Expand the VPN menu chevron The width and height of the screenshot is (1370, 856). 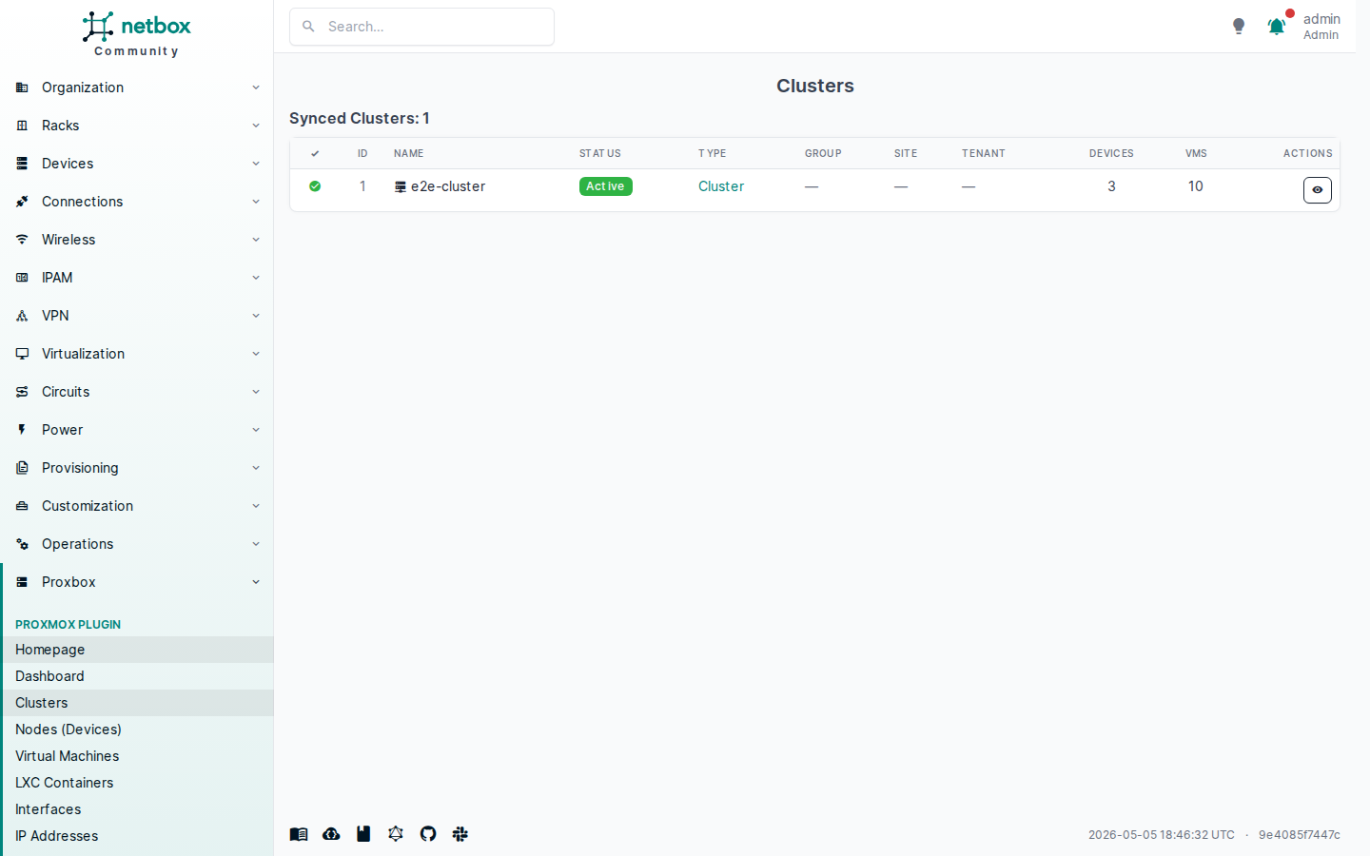[x=256, y=316]
